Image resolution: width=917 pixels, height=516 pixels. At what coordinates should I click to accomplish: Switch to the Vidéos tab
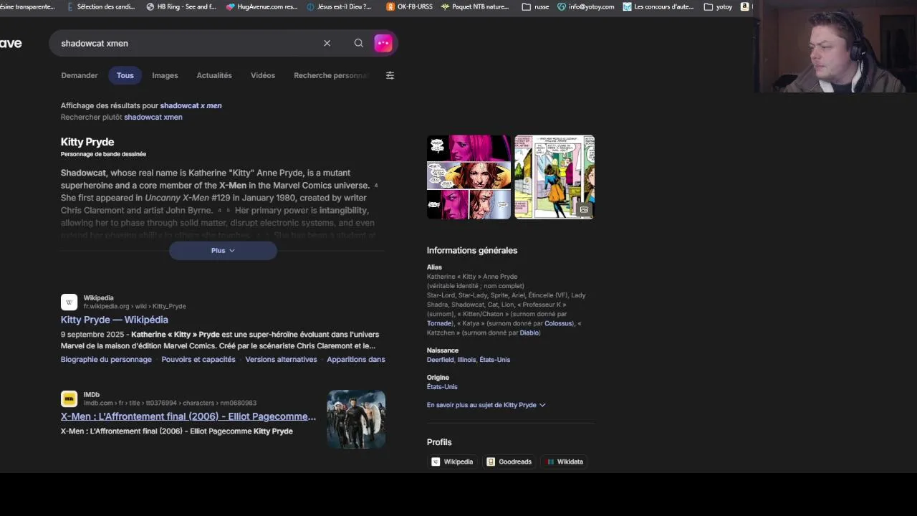click(x=263, y=75)
